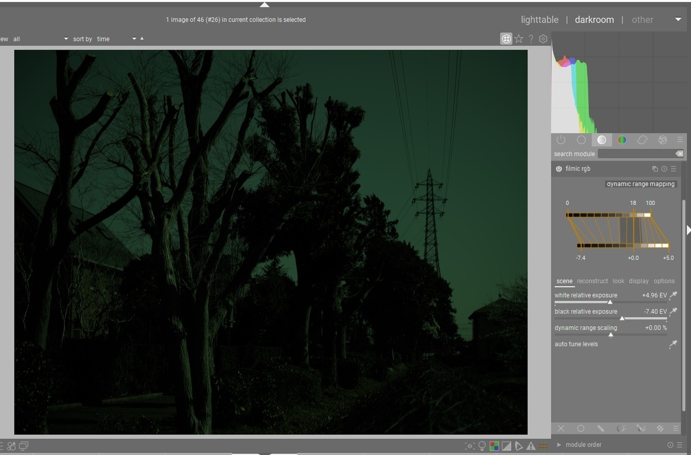Show the guide lines grid overlay
The height and width of the screenshot is (455, 691).
pyautogui.click(x=543, y=445)
